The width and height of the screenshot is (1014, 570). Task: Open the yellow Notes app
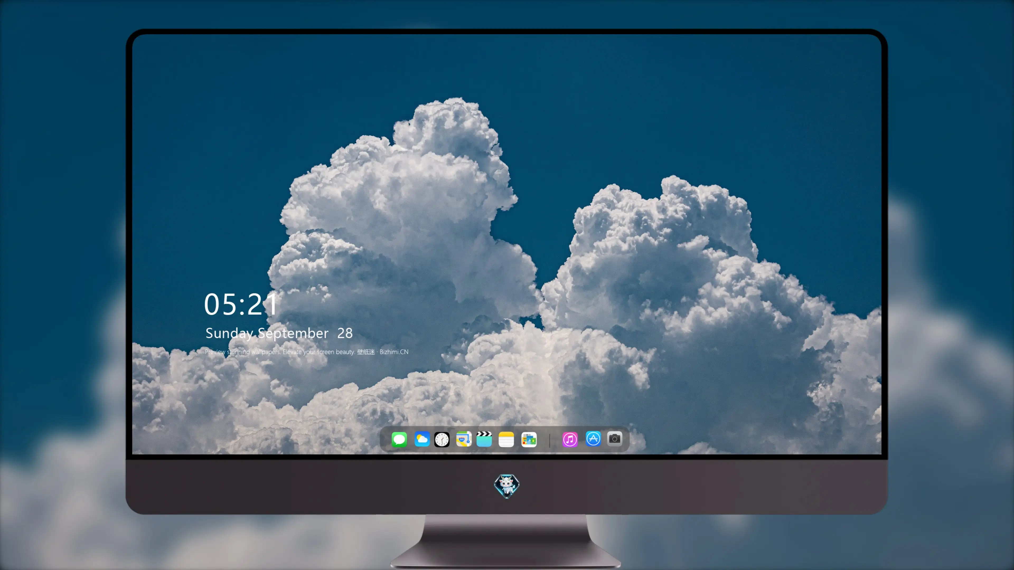506,439
